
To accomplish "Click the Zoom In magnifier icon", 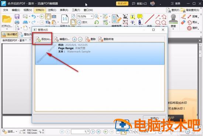I will (97, 17).
